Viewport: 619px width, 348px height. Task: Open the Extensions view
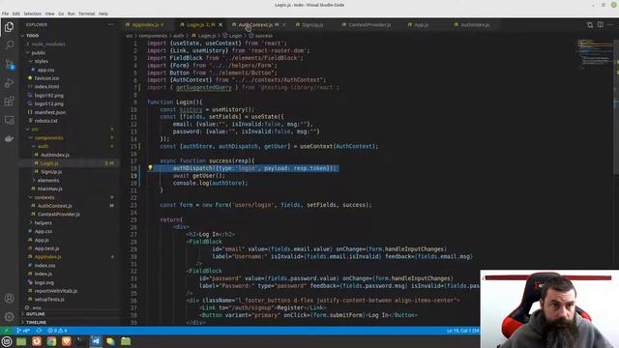pyautogui.click(x=9, y=101)
